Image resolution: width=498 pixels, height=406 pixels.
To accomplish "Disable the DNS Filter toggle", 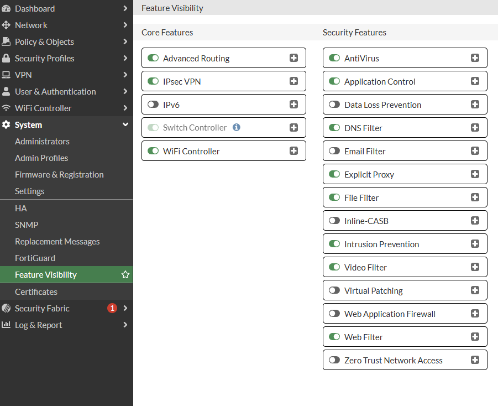I will (334, 128).
